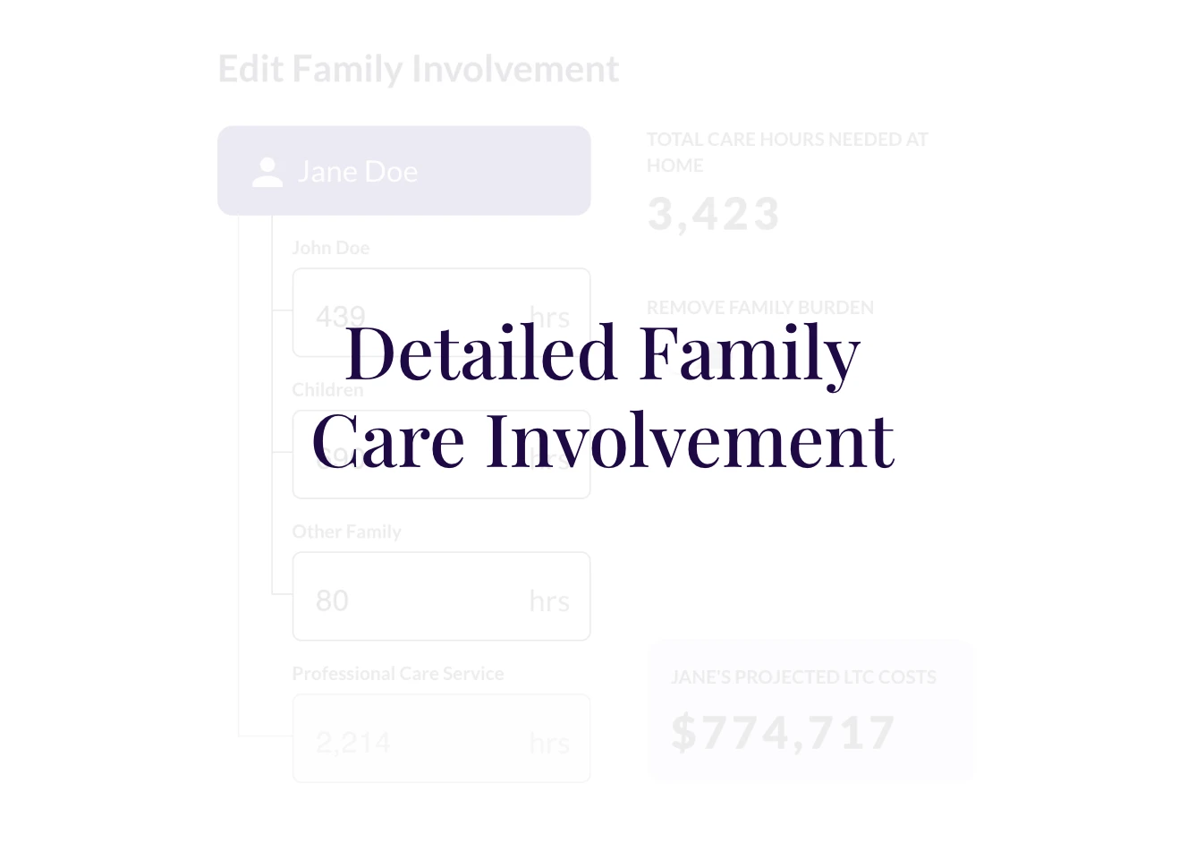The image size is (1179, 859).
Task: Click the Professional Care Service label
Action: click(398, 673)
